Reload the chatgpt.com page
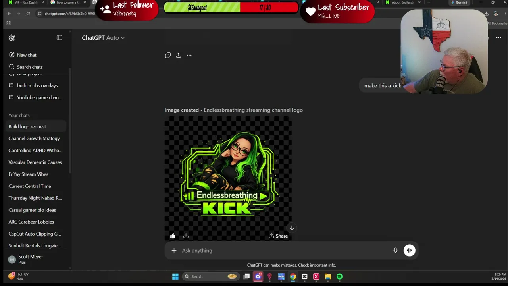Viewport: 508px width, 286px height. [x=28, y=14]
